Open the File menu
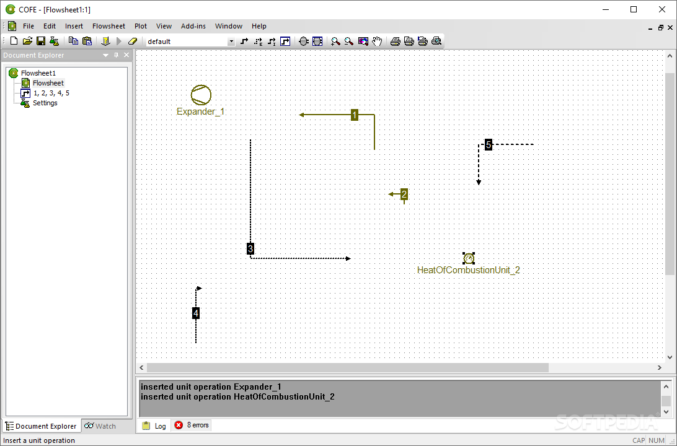This screenshot has height=446, width=677. (28, 26)
